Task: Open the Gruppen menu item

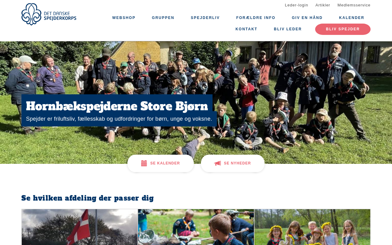Action: click(163, 18)
